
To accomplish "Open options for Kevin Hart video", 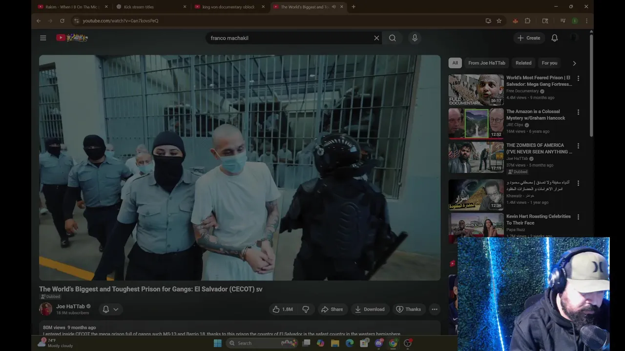I will tap(578, 217).
